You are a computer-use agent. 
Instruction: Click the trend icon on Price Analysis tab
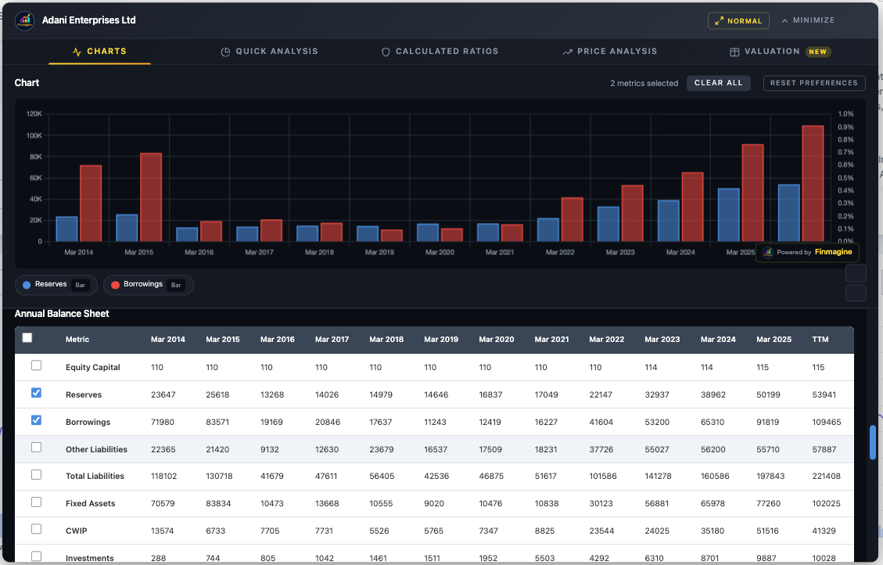pos(567,52)
